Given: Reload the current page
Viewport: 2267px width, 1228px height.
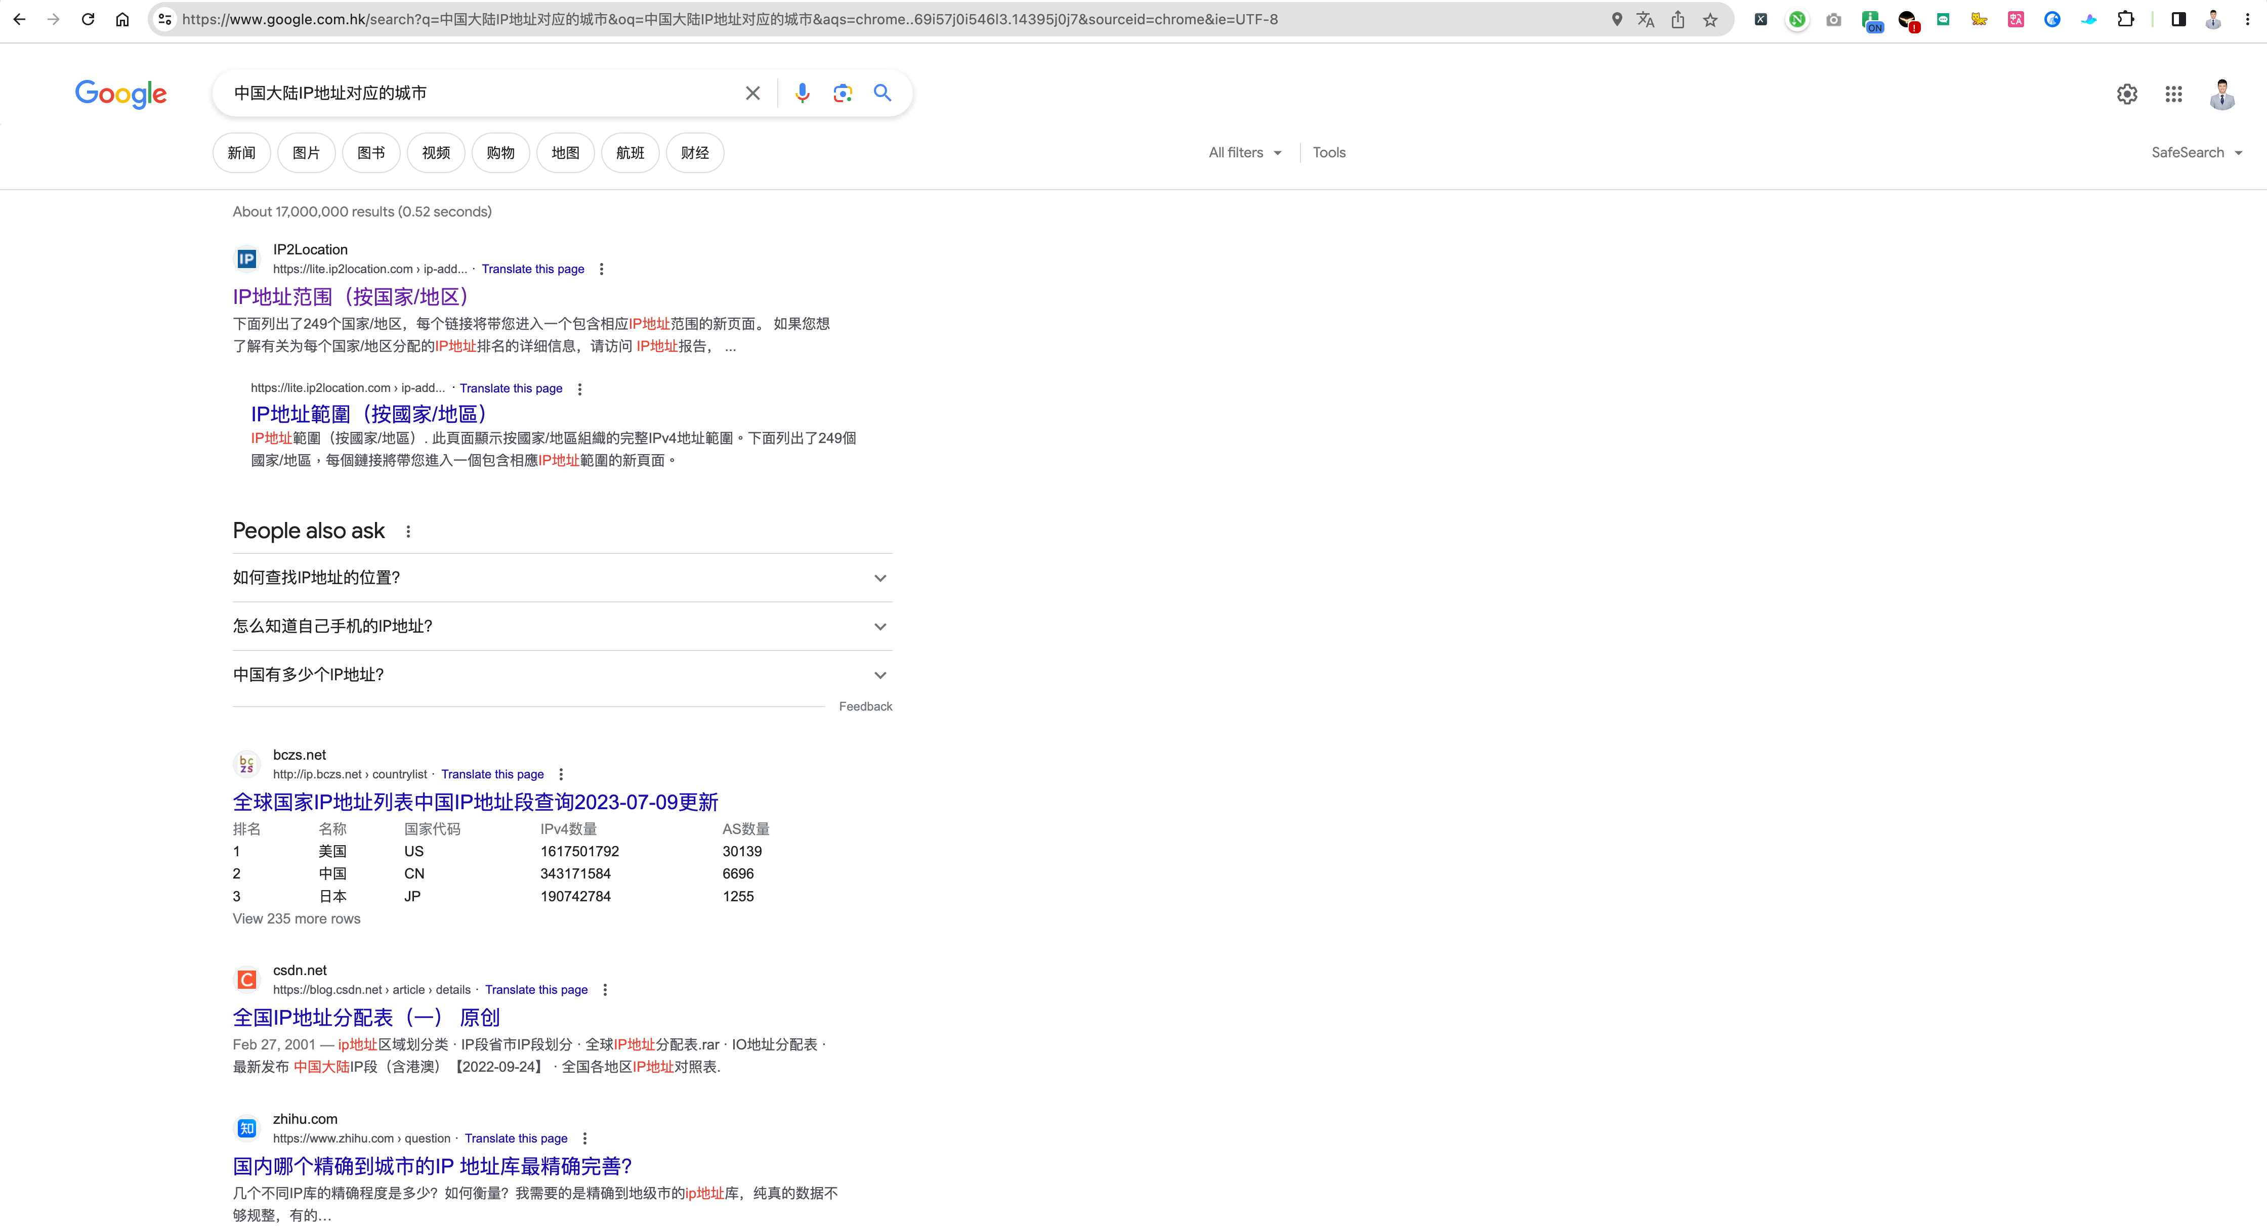Looking at the screenshot, I should coord(88,19).
